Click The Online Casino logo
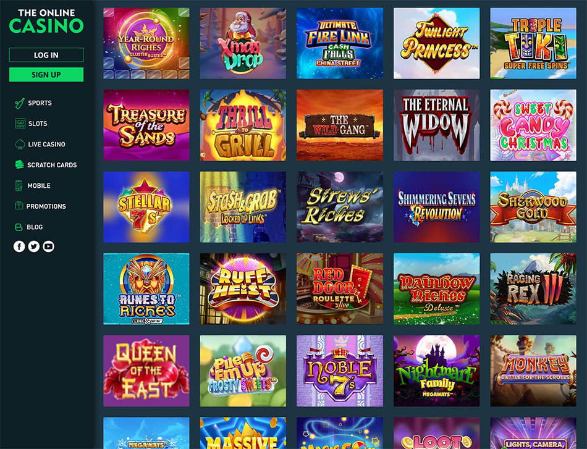587x449 pixels. tap(46, 21)
